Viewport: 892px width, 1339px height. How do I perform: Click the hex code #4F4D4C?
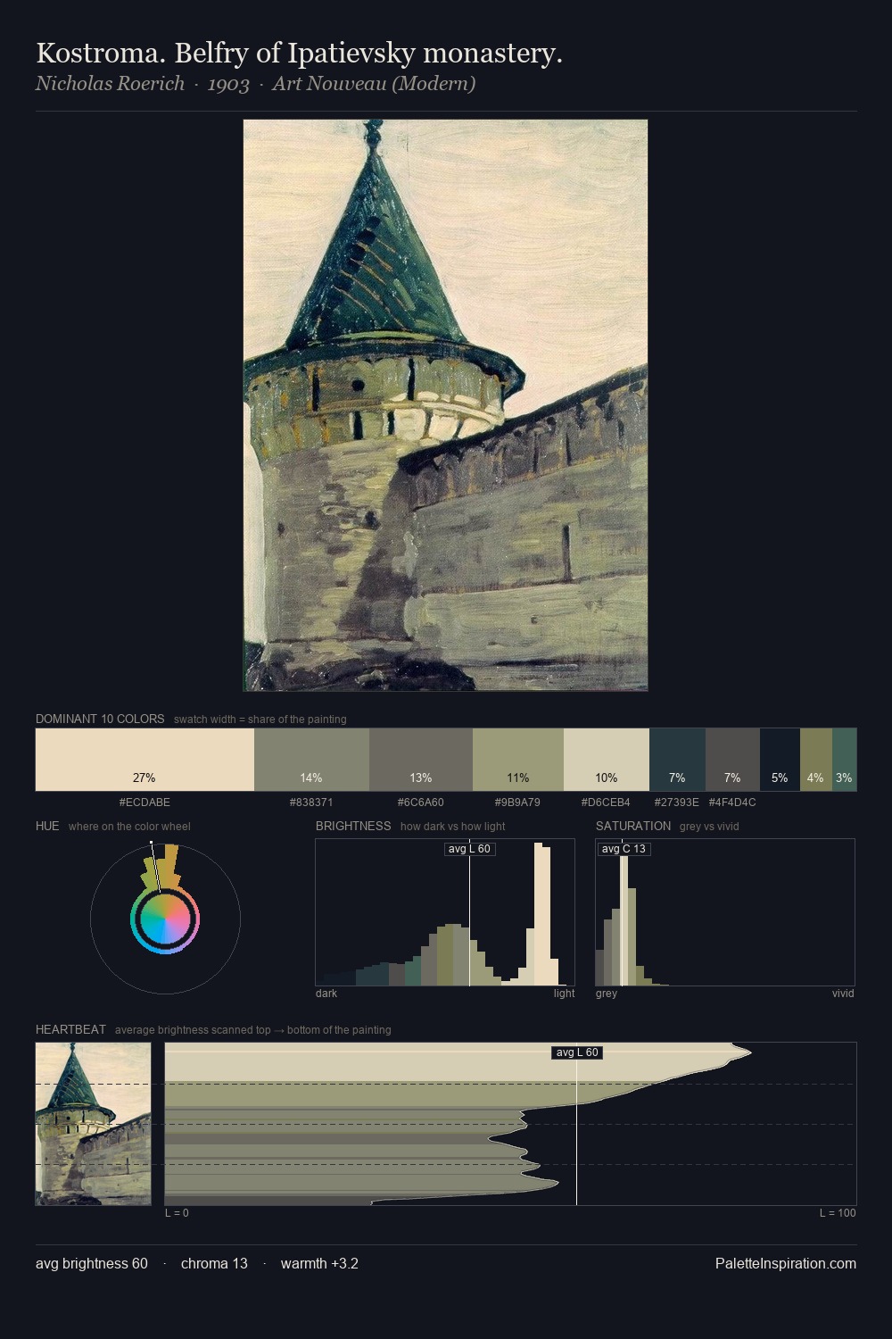click(732, 803)
